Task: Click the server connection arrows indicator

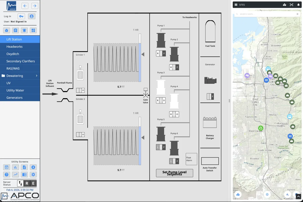Action: click(20, 183)
